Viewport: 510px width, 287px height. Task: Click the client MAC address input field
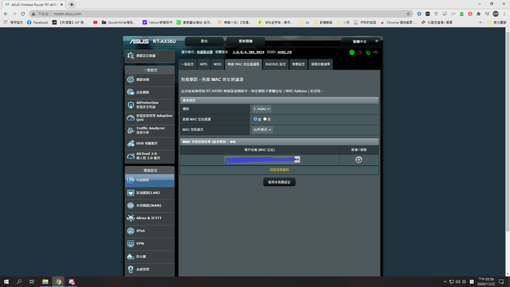pyautogui.click(x=259, y=159)
